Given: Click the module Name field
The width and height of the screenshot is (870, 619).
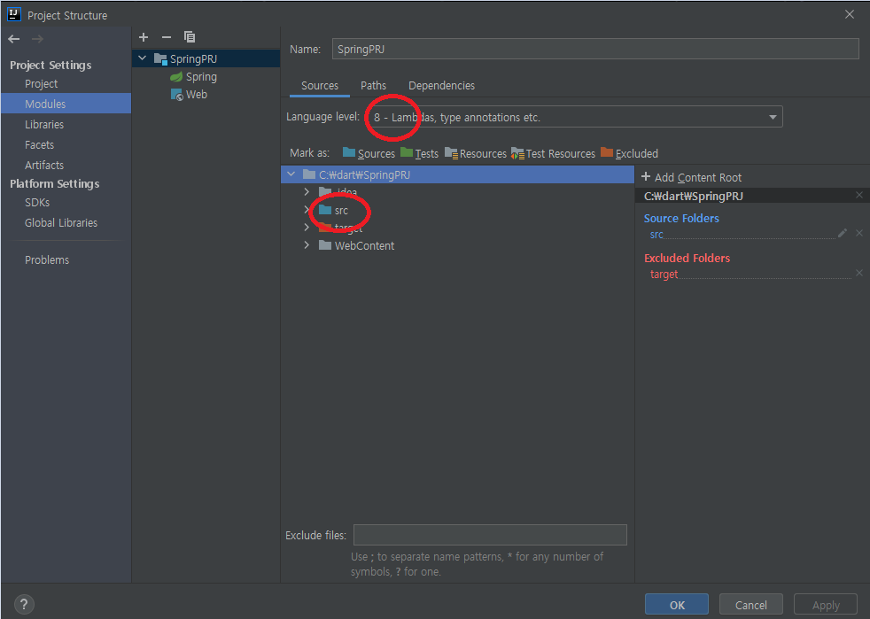Looking at the screenshot, I should coord(595,49).
